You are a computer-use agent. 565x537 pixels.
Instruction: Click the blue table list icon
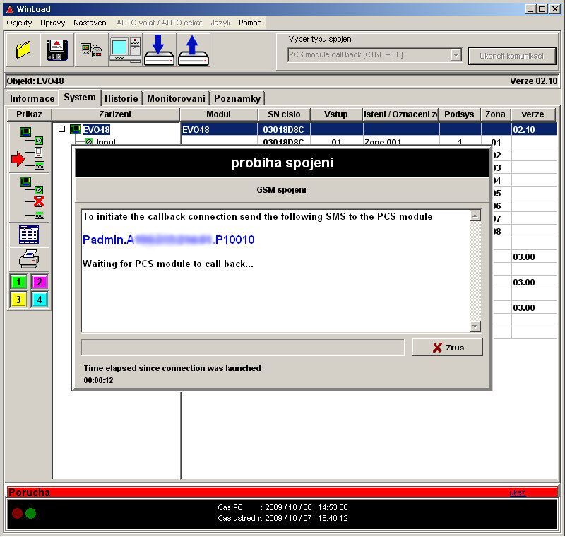click(29, 235)
